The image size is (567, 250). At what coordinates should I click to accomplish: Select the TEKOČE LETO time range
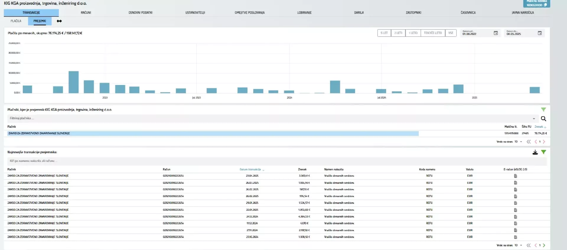tap(433, 33)
